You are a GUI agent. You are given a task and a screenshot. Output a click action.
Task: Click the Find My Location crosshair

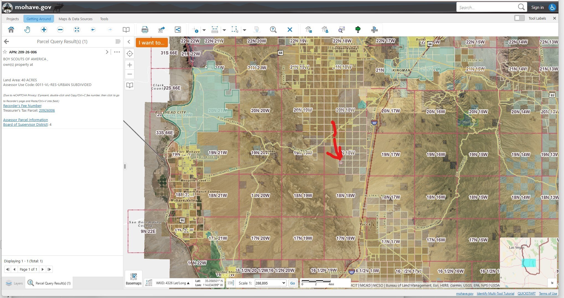(x=129, y=54)
